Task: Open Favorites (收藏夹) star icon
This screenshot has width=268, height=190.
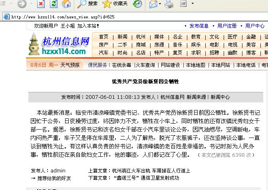Action: click(107, 4)
